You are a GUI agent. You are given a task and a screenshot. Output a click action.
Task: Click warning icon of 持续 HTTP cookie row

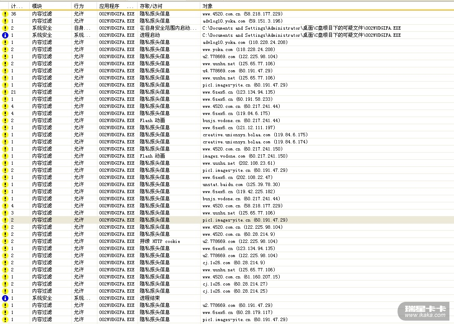point(5,241)
